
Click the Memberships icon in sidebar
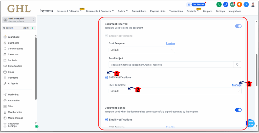coord(5,112)
